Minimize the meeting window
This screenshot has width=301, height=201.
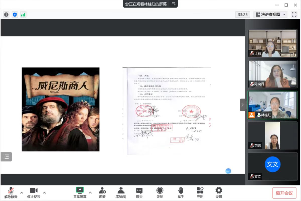pos(277,5)
